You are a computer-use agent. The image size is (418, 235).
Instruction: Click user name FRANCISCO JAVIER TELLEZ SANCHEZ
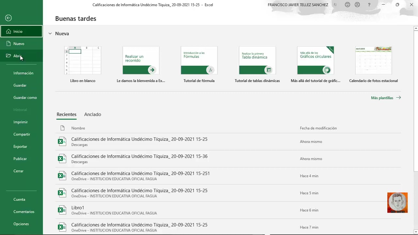(x=298, y=5)
